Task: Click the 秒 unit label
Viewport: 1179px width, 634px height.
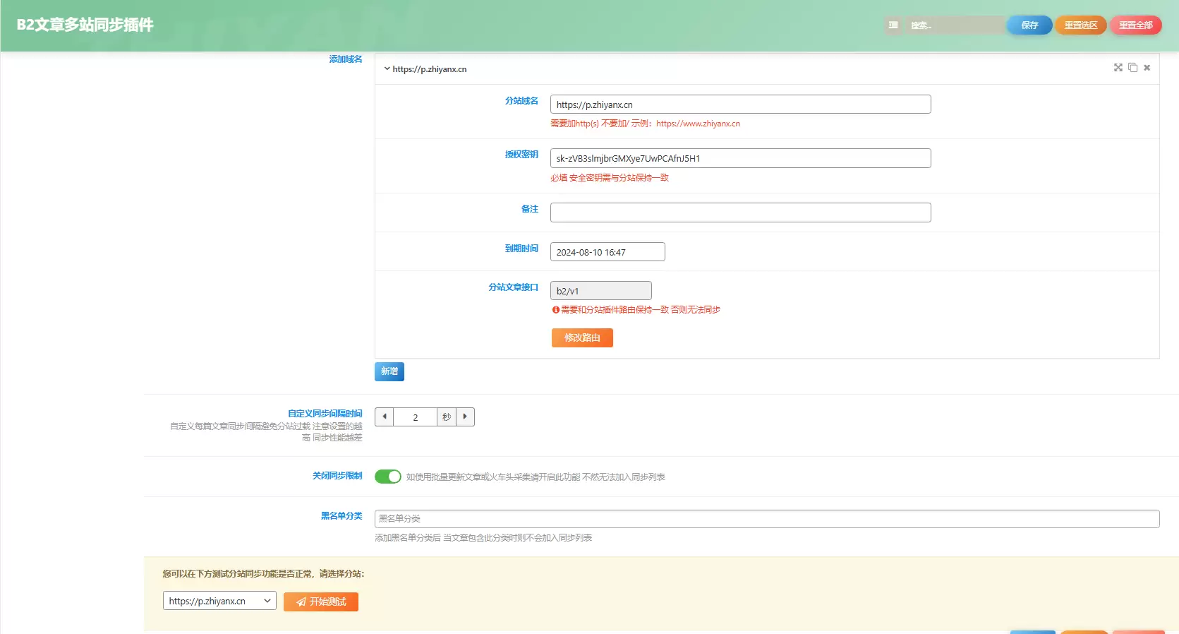Action: coord(447,417)
